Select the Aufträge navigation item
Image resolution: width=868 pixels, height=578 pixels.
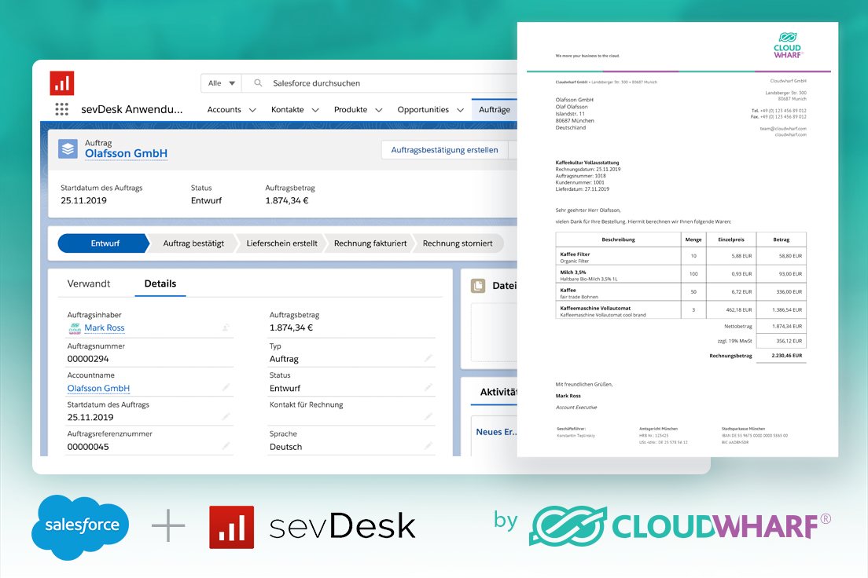pos(494,109)
